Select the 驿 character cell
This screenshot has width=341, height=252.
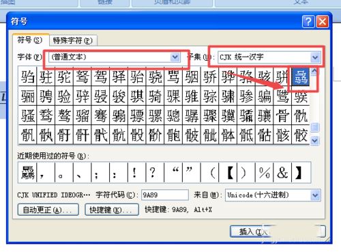coord(119,76)
